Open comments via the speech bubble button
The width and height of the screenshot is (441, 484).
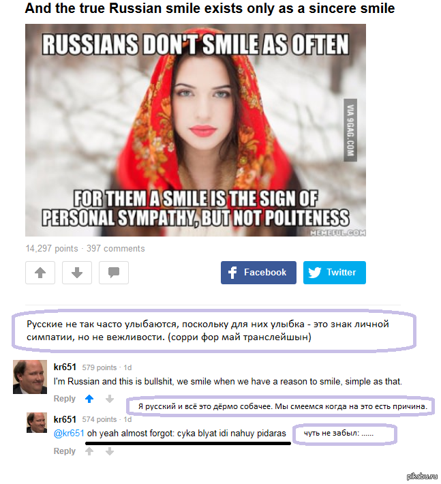click(x=114, y=273)
